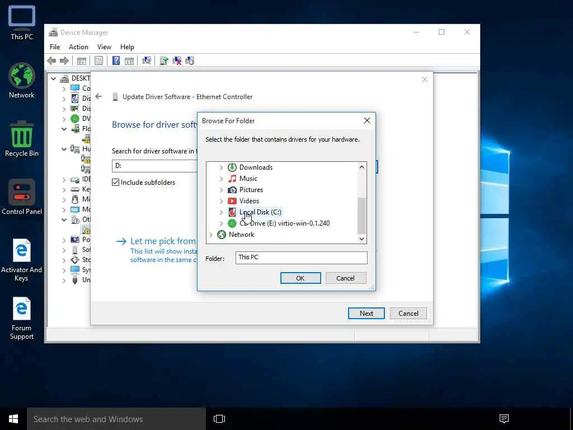Click Cancel in Update Driver Software wizard
Screen dimensions: 573x430
(x=408, y=313)
